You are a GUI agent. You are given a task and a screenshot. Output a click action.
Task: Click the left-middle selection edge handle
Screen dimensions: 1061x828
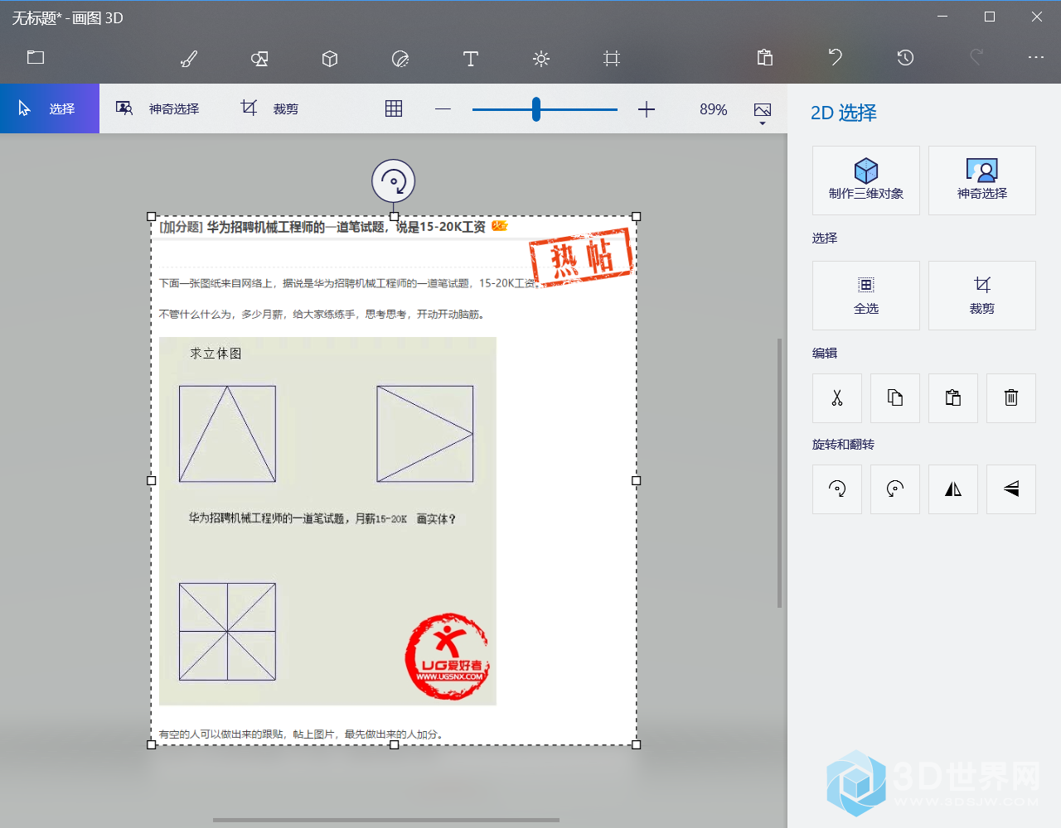pos(152,480)
